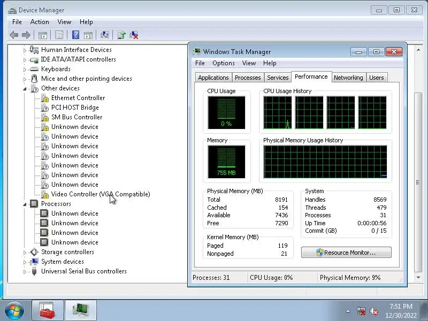Click the red toolbox taskbar icon
The width and height of the screenshot is (428, 321).
(x=47, y=310)
